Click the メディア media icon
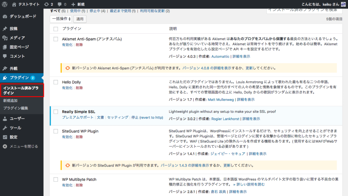 [5, 38]
